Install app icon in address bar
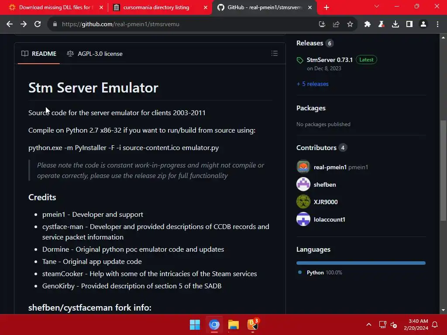Viewport: 447px width, 335px height. (x=322, y=24)
